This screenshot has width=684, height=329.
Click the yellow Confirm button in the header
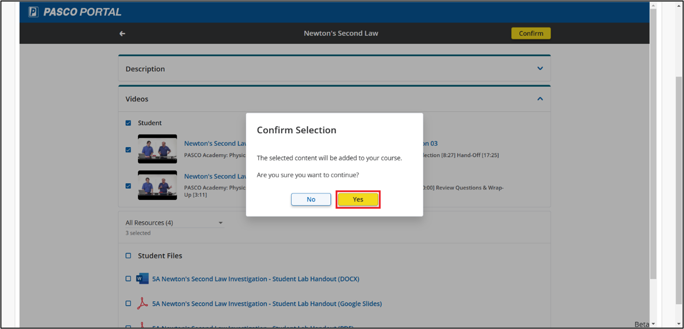[x=531, y=33]
